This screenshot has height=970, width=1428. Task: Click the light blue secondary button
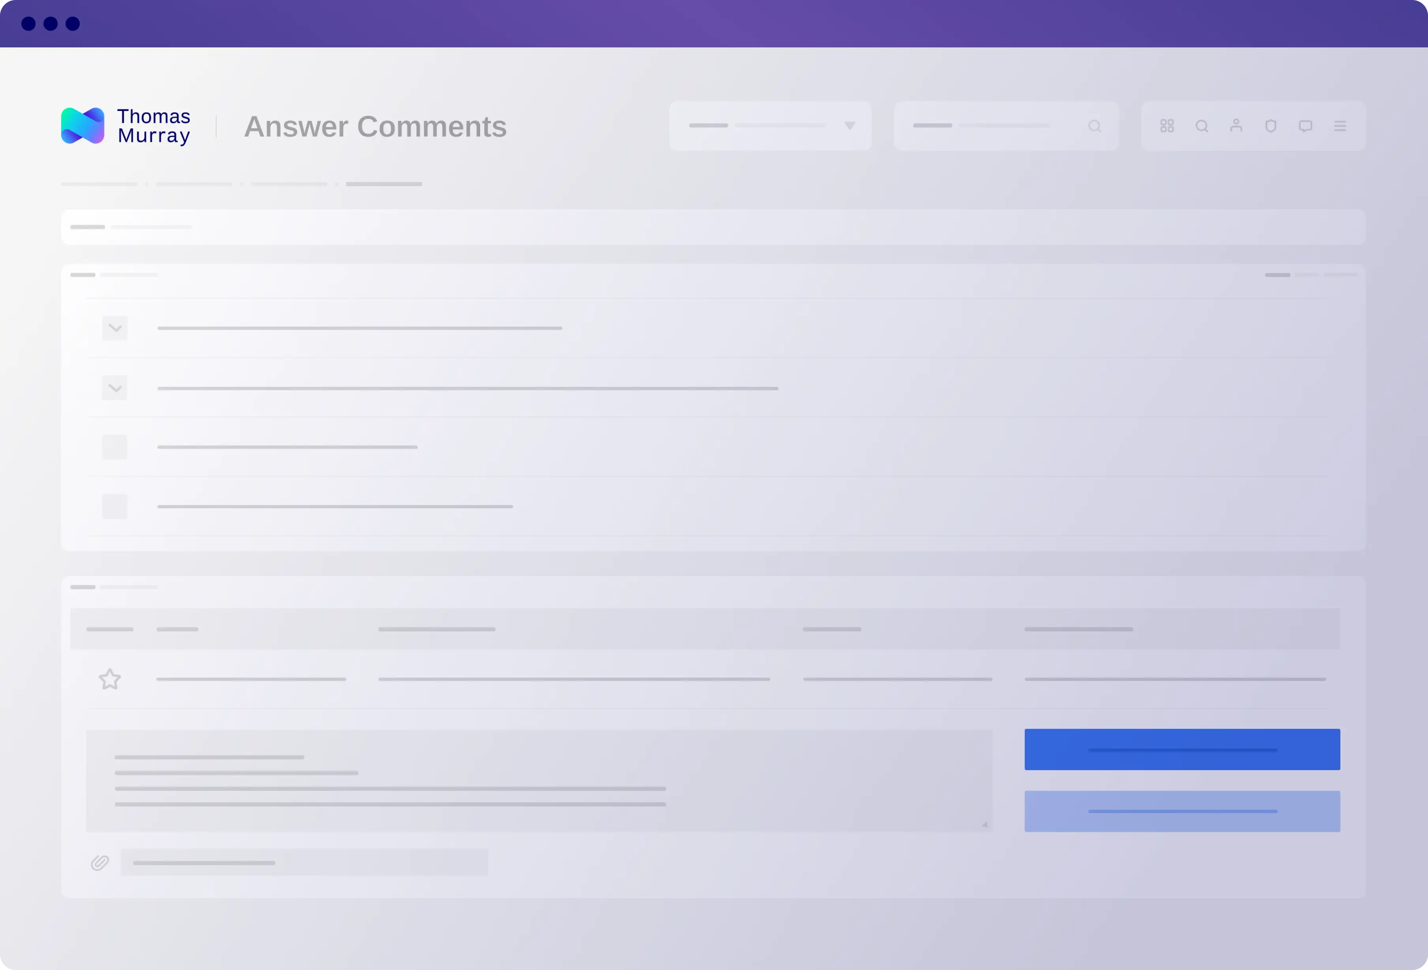click(1181, 811)
